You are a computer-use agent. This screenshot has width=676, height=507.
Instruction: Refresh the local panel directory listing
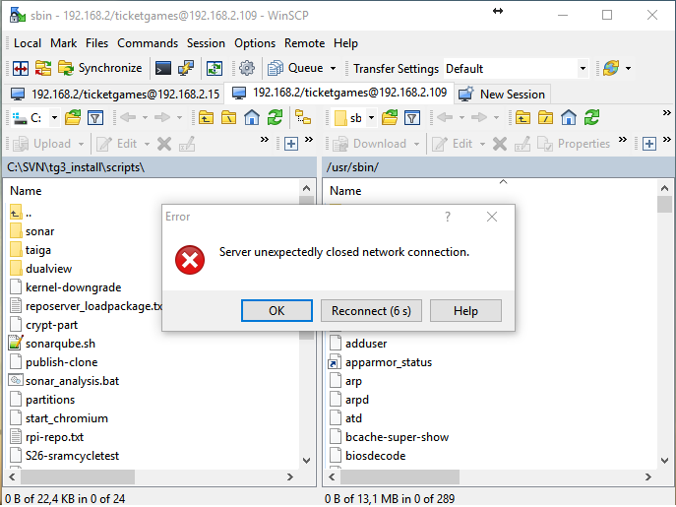[x=275, y=118]
